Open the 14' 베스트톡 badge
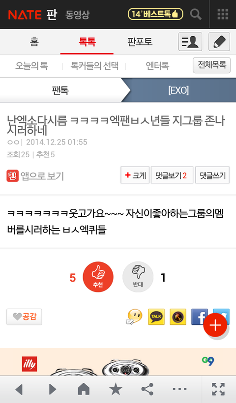The image size is (236, 403). pyautogui.click(x=155, y=14)
